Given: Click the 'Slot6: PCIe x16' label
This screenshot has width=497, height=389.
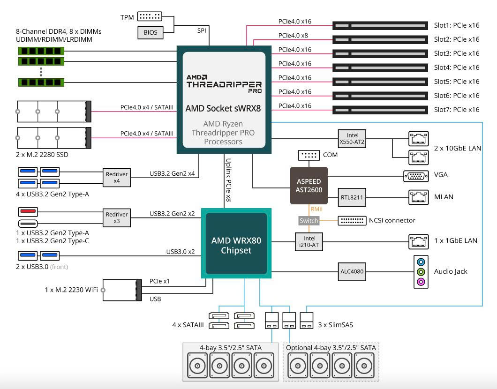Looking at the screenshot, I should [x=457, y=96].
